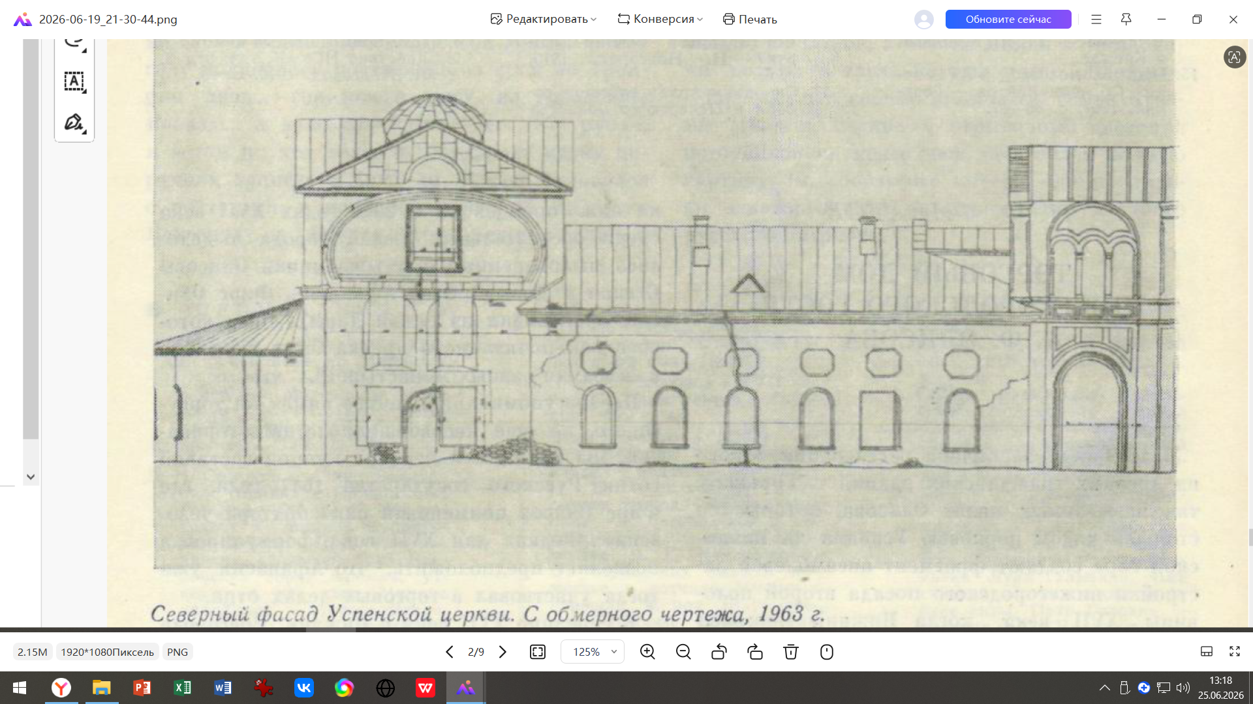
Task: Expand the Редактировать dropdown menu
Action: pyautogui.click(x=544, y=20)
